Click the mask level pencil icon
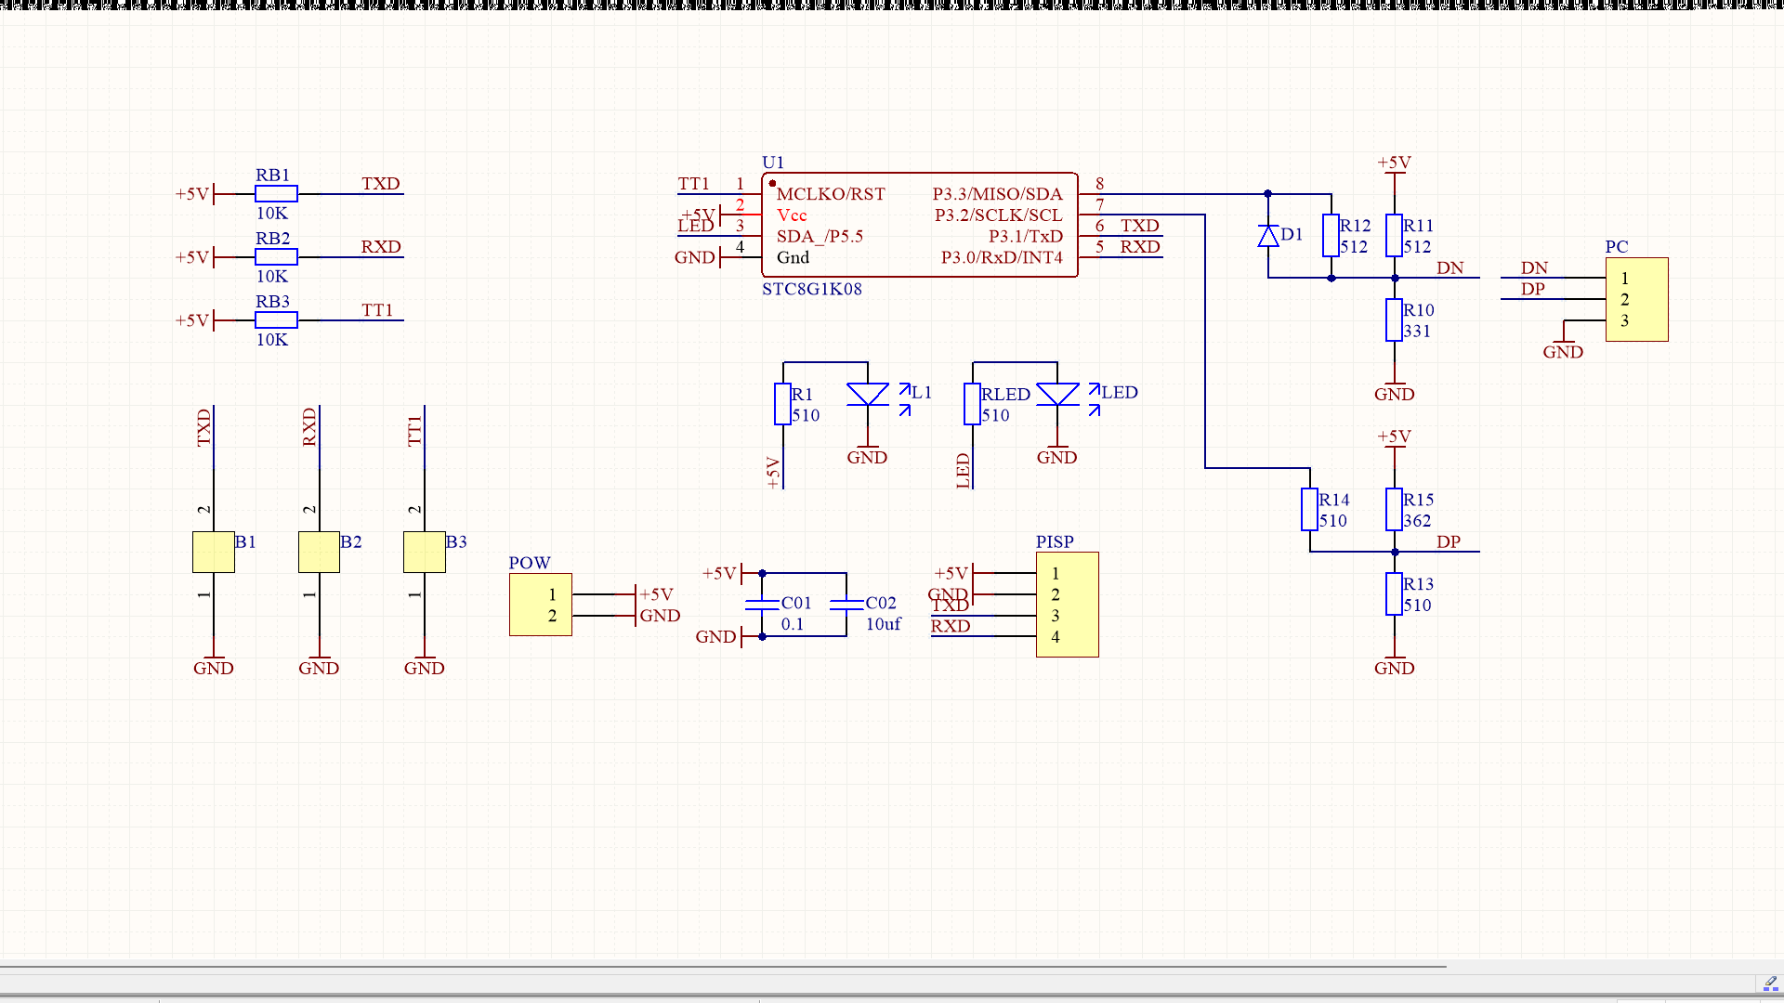The width and height of the screenshot is (1784, 1003). 1770,983
